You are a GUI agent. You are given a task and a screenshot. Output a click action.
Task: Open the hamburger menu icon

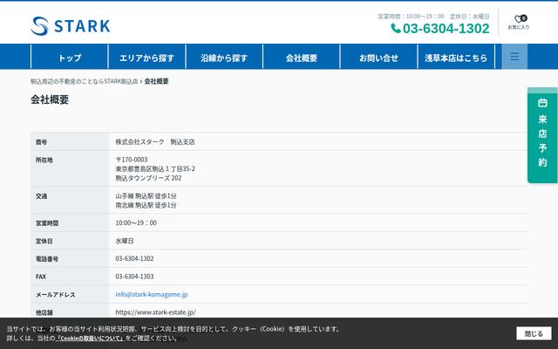point(514,57)
